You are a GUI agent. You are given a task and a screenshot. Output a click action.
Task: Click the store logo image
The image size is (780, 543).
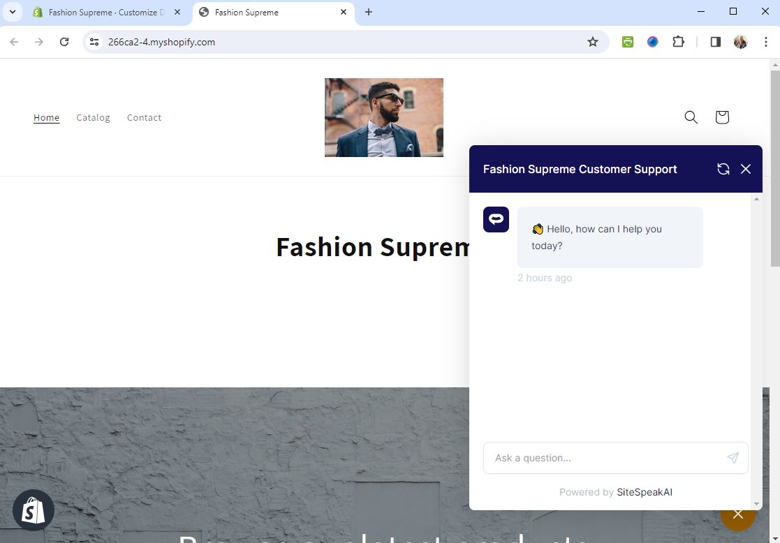[384, 117]
